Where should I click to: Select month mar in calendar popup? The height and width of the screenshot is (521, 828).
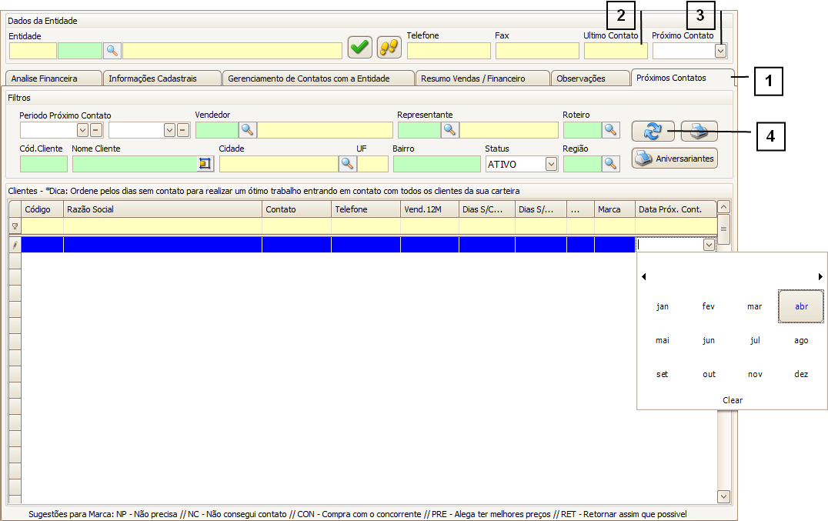(755, 306)
